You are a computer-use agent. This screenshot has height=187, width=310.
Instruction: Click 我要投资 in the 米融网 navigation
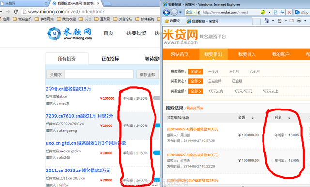(x=136, y=33)
